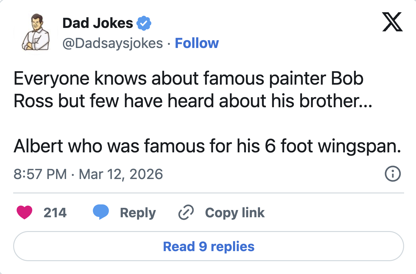Click the 8:57 PM time
This screenshot has height=274, width=416.
point(40,174)
